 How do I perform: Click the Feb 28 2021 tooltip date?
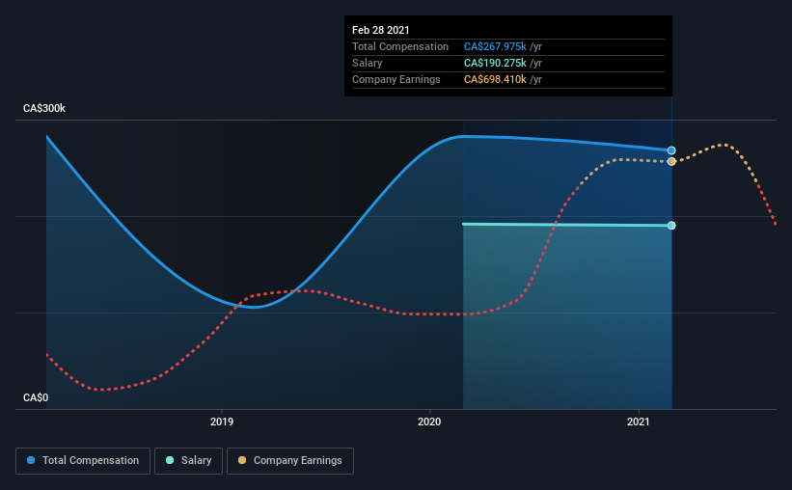[x=381, y=30]
